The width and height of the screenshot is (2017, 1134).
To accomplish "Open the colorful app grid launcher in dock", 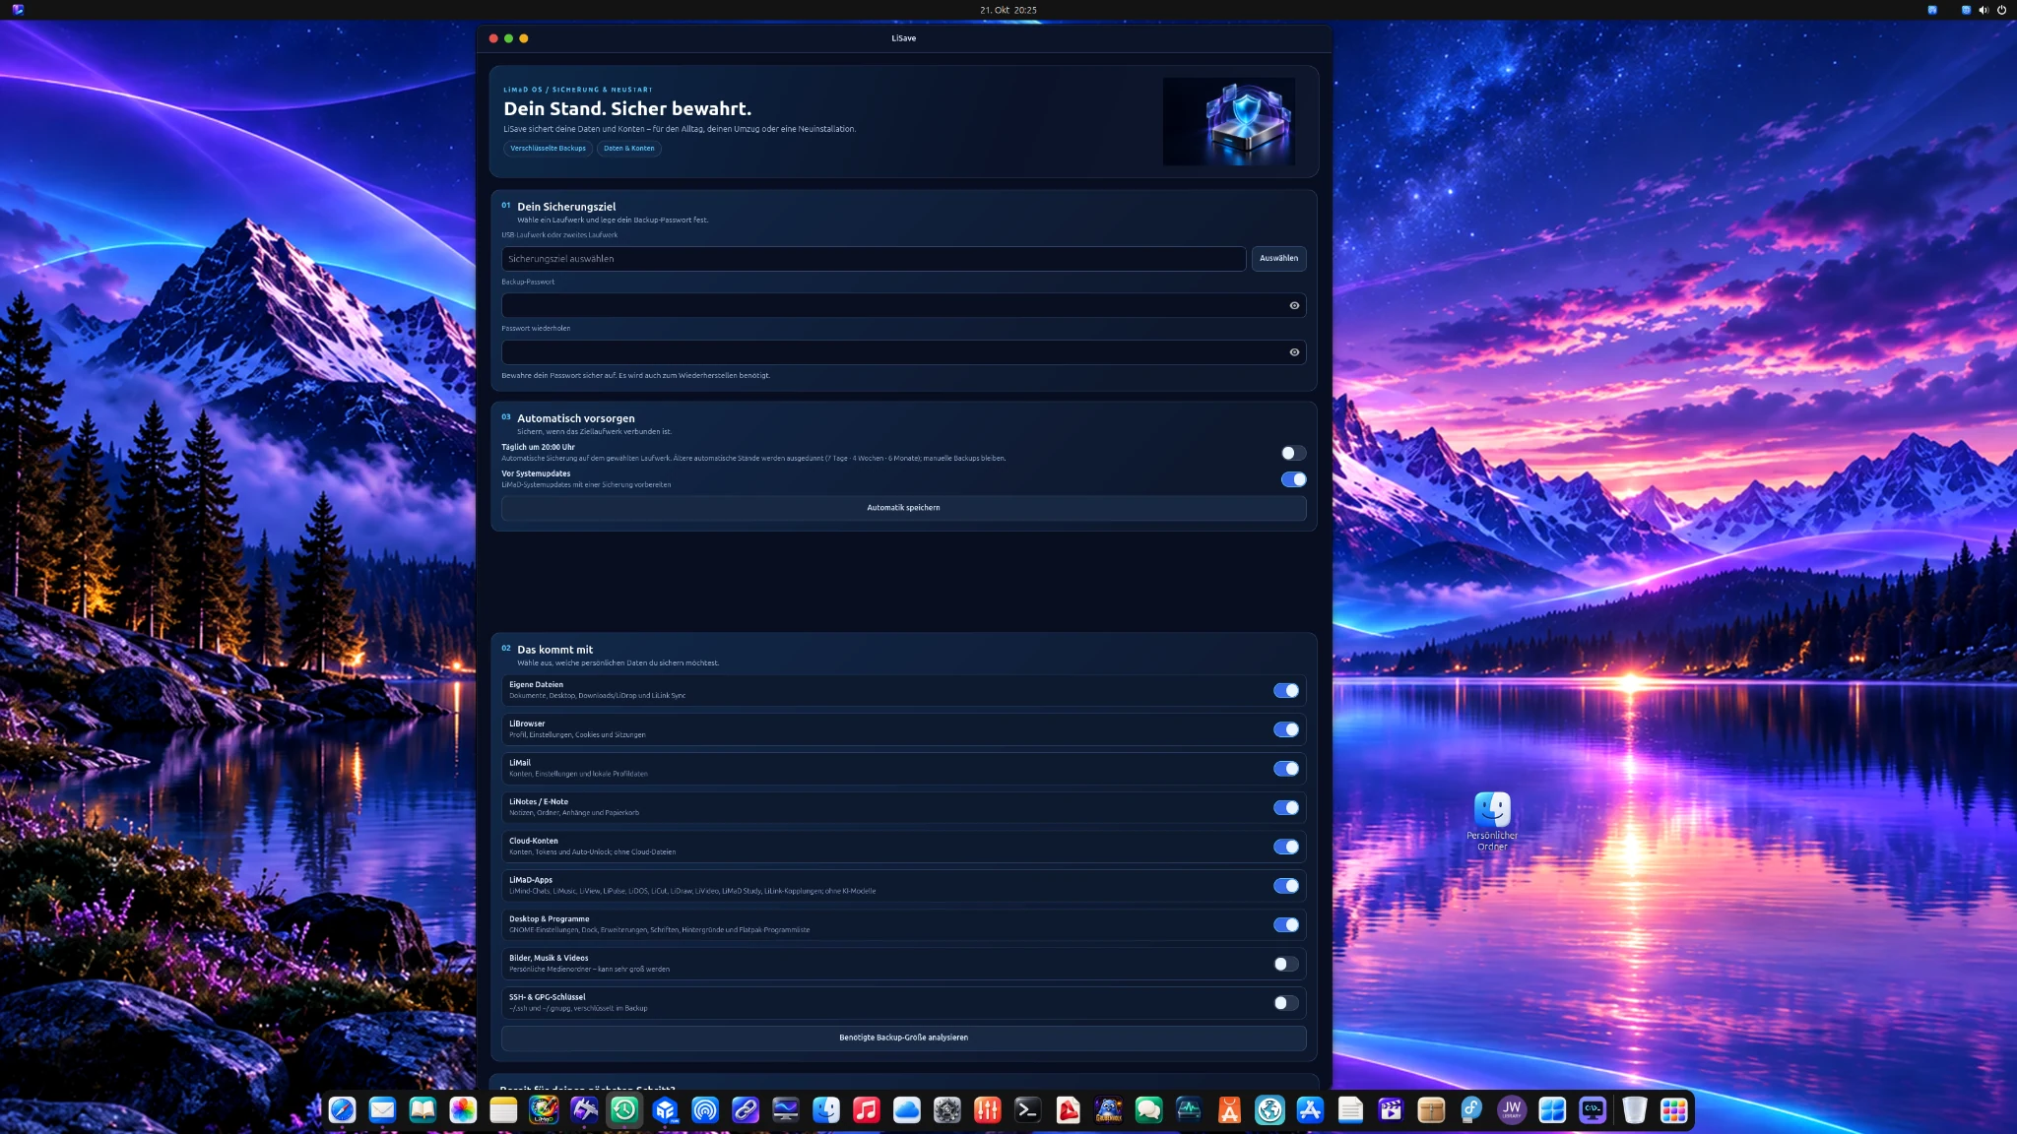I will tap(1674, 1110).
